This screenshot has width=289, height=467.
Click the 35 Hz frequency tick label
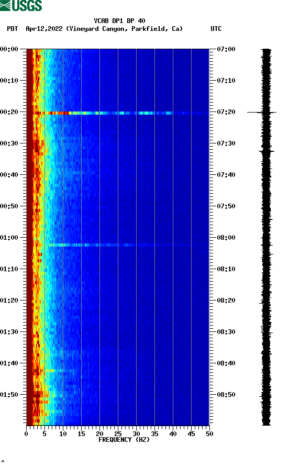(x=154, y=434)
